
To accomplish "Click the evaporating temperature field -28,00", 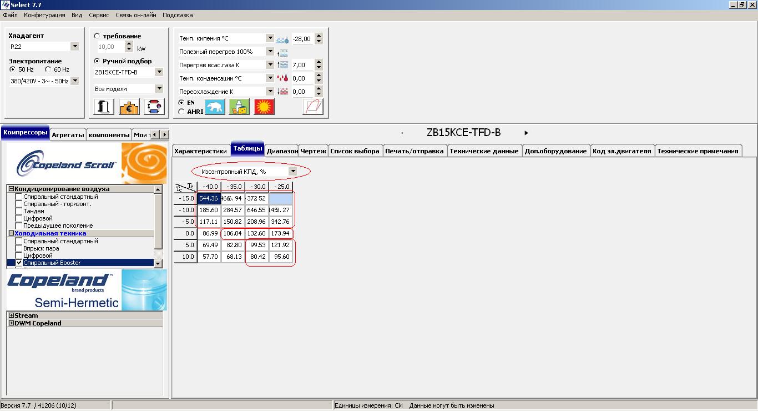I will click(302, 39).
